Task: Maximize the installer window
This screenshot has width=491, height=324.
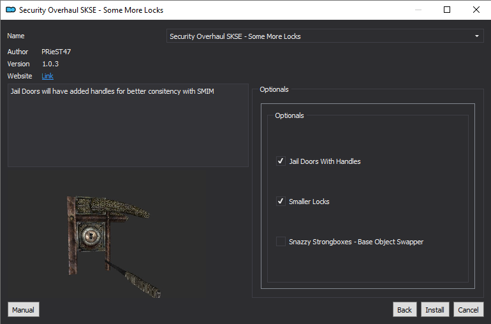Action: pyautogui.click(x=447, y=10)
